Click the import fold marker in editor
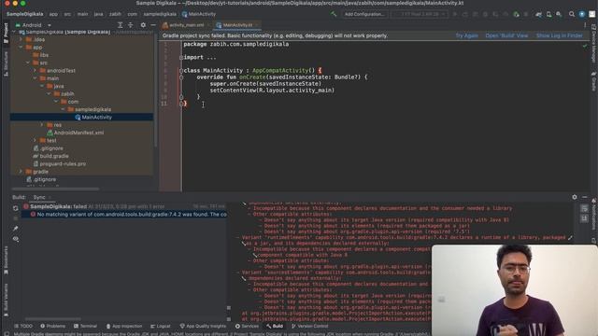This screenshot has width=598, height=336. click(181, 58)
